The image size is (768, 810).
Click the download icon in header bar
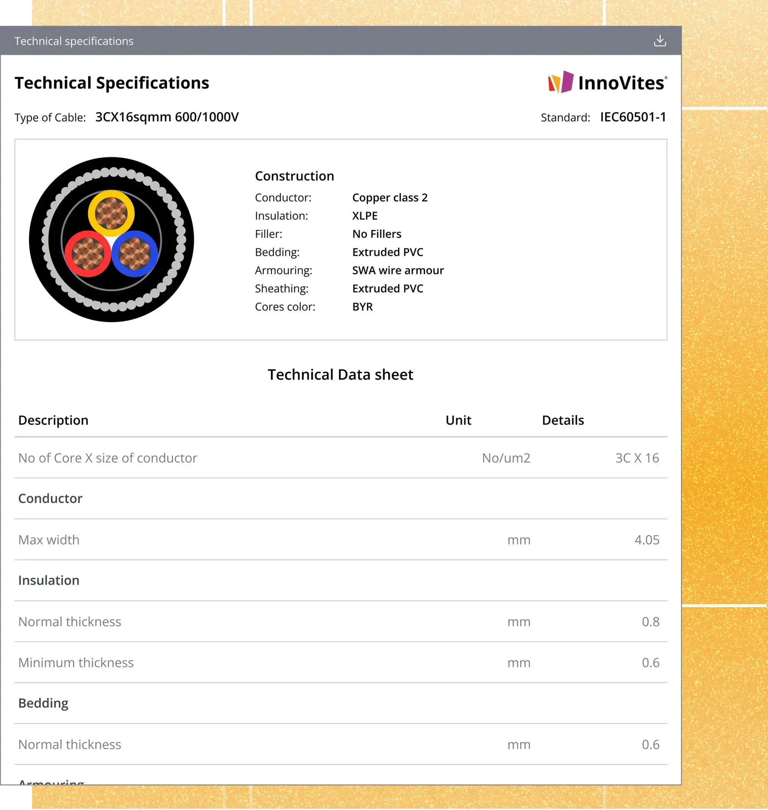tap(659, 41)
